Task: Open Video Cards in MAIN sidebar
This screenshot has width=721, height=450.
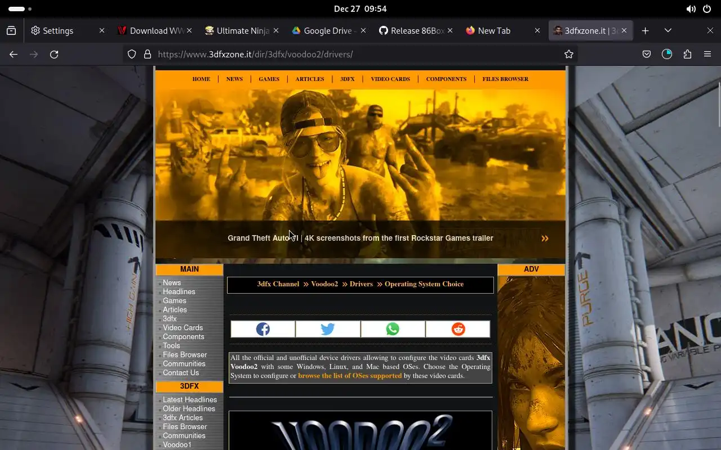Action: point(183,328)
